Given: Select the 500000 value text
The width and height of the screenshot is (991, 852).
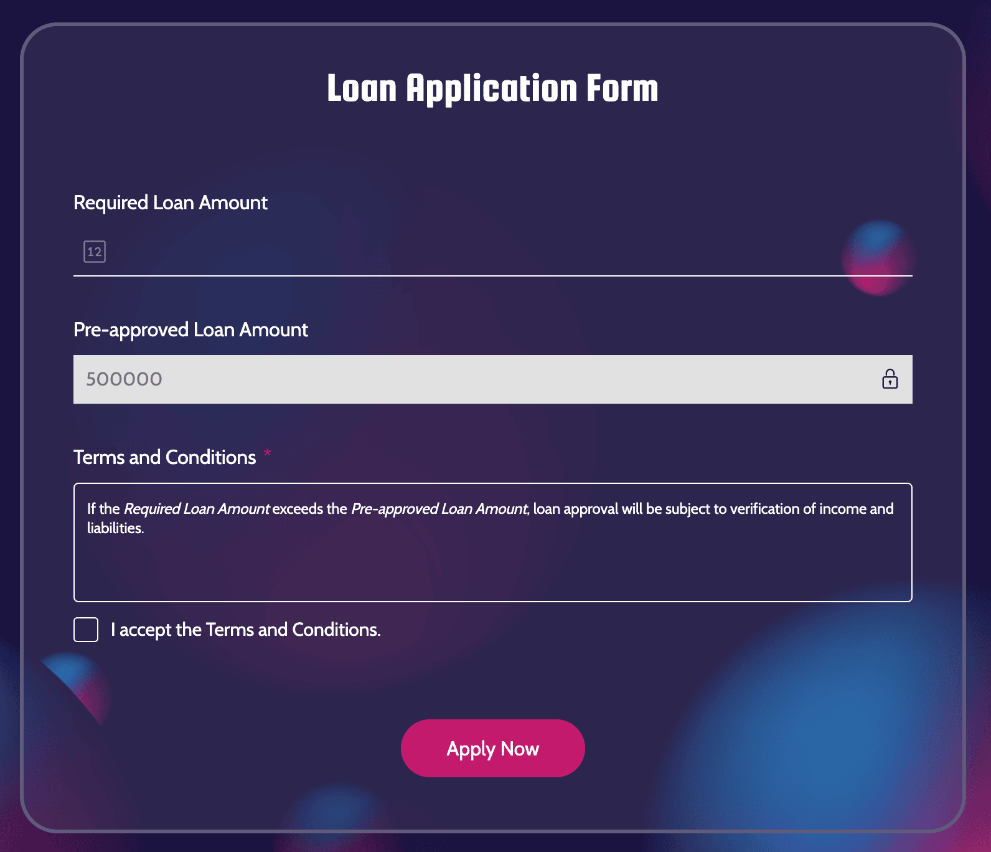Looking at the screenshot, I should [124, 379].
